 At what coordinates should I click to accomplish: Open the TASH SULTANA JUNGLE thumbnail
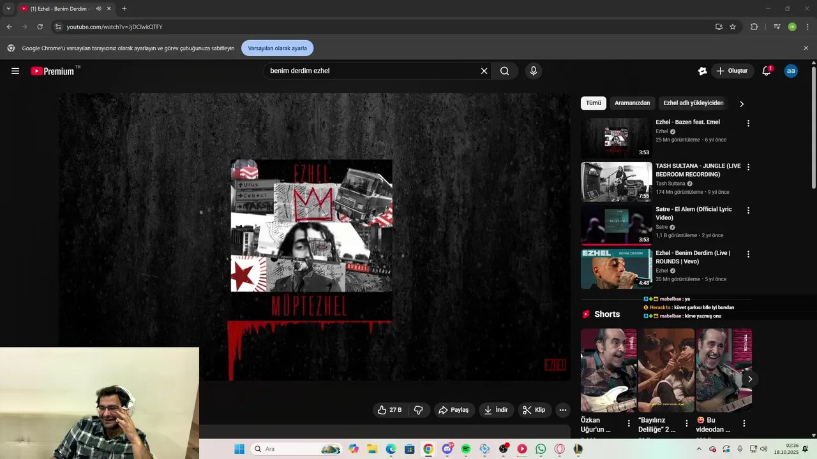point(617,182)
